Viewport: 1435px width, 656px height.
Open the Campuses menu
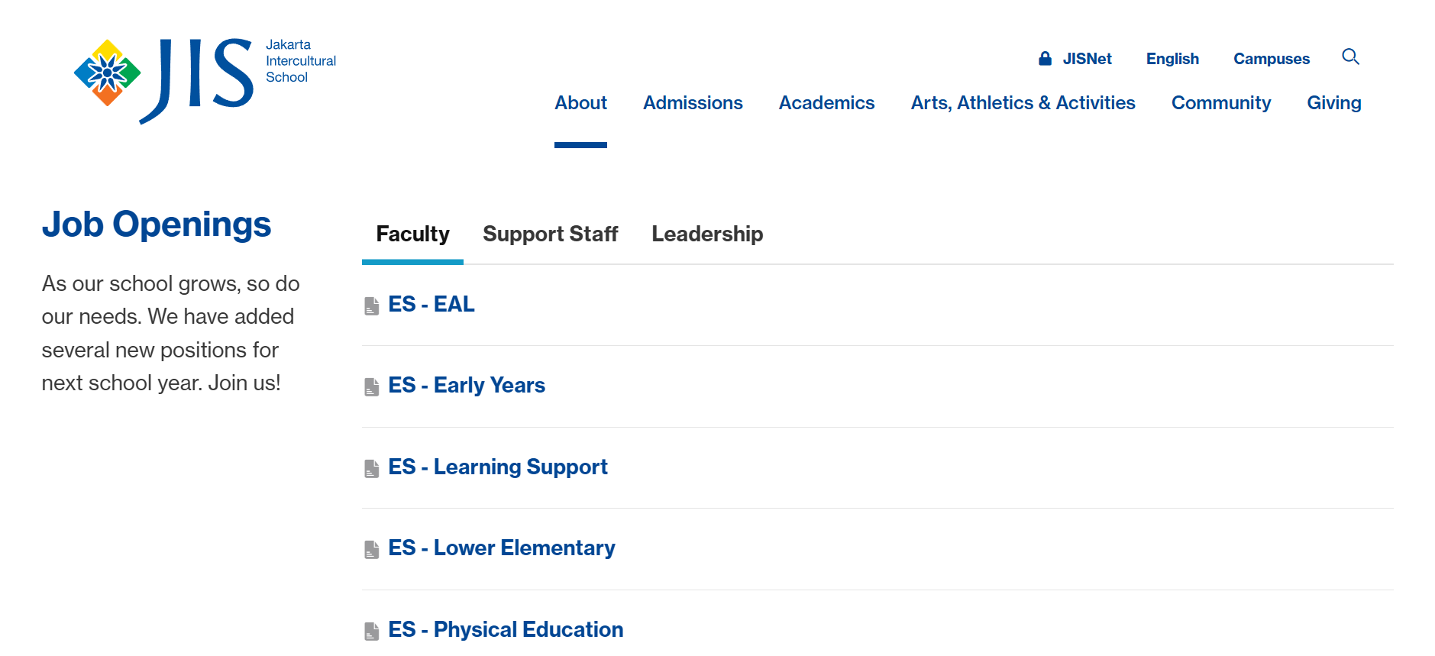(1271, 59)
